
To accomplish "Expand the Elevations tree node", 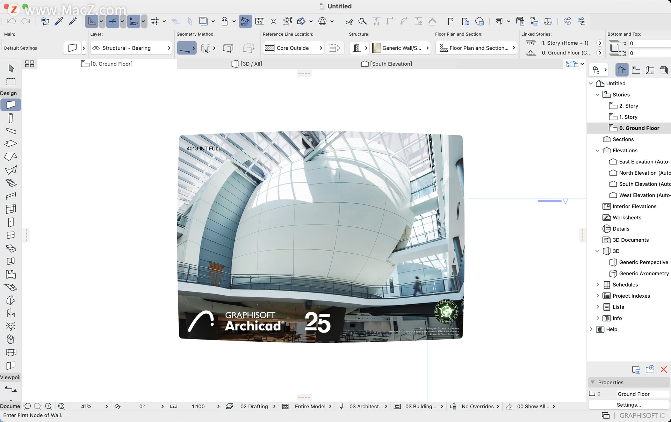I will pos(598,150).
